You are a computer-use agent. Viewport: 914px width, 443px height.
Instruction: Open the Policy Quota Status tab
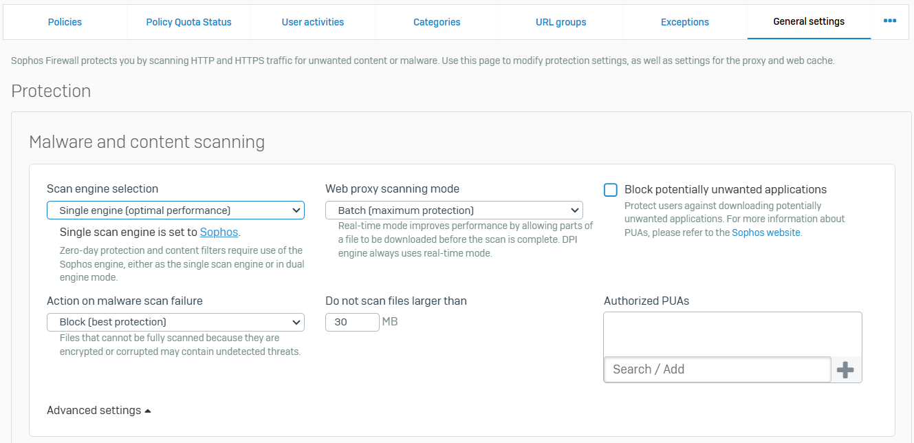coord(188,22)
